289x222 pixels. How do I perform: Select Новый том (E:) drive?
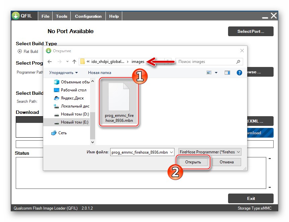coord(67,122)
